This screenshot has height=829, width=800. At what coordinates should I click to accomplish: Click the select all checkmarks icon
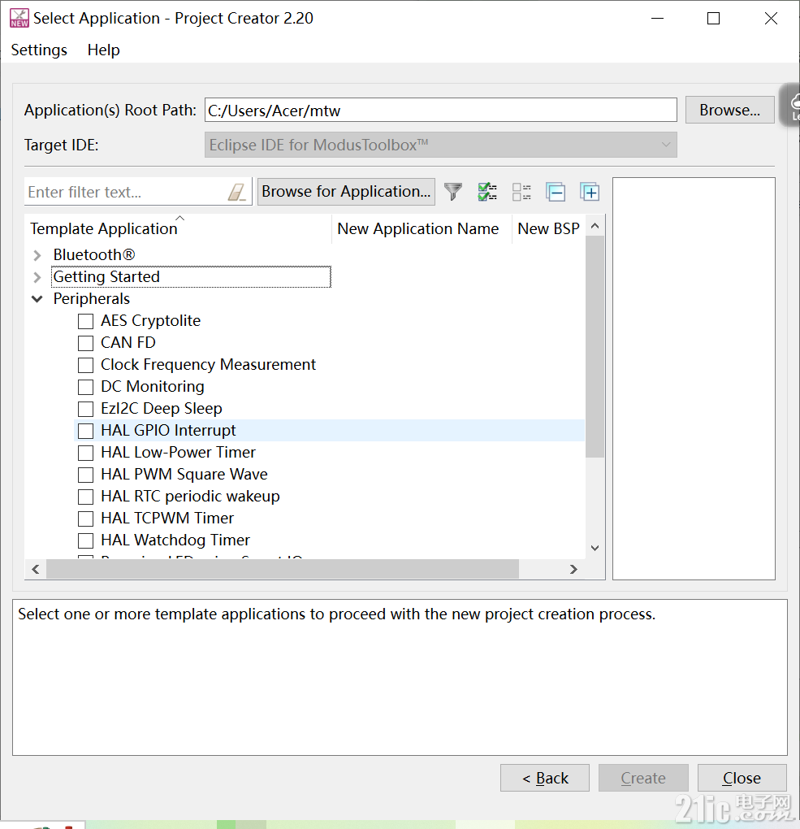pyautogui.click(x=487, y=191)
